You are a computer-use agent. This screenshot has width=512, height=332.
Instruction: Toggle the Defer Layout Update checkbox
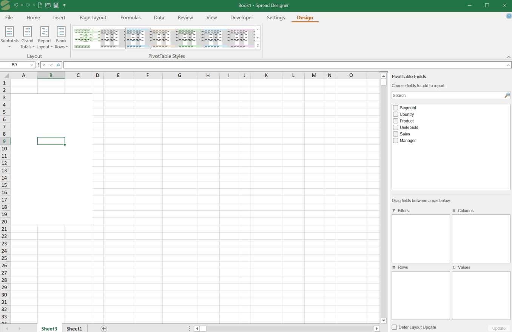point(395,327)
